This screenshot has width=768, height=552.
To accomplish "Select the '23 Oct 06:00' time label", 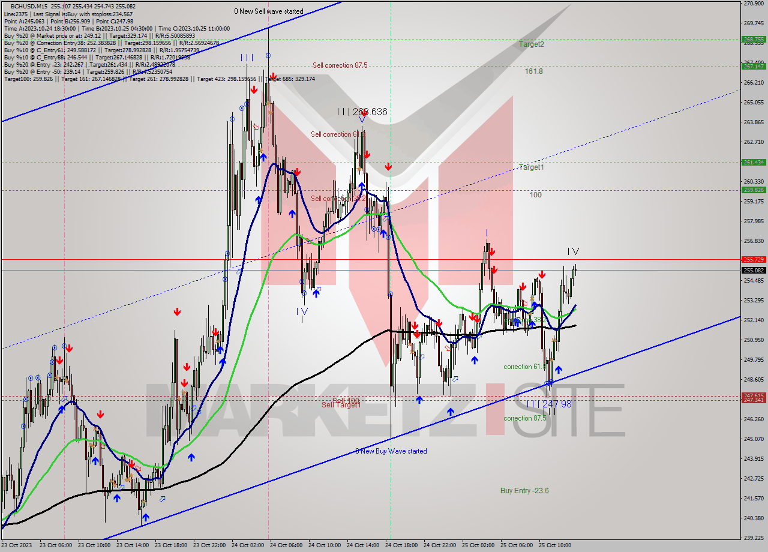I will 56,545.
